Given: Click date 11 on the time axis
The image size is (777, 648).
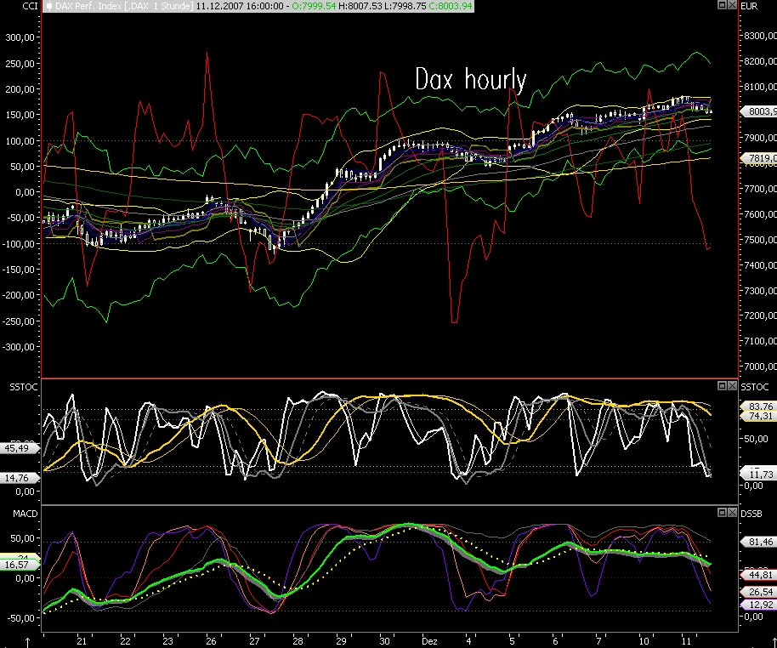Looking at the screenshot, I should point(686,641).
